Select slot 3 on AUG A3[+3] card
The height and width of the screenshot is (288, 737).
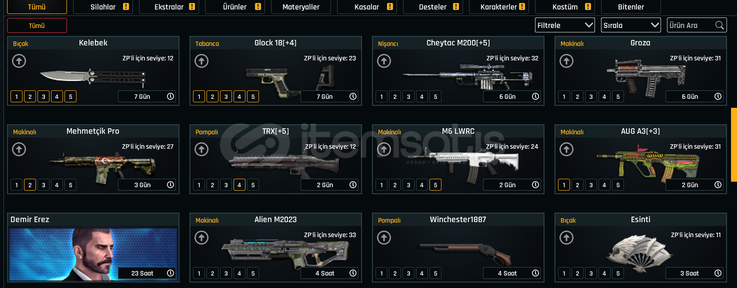coord(591,185)
